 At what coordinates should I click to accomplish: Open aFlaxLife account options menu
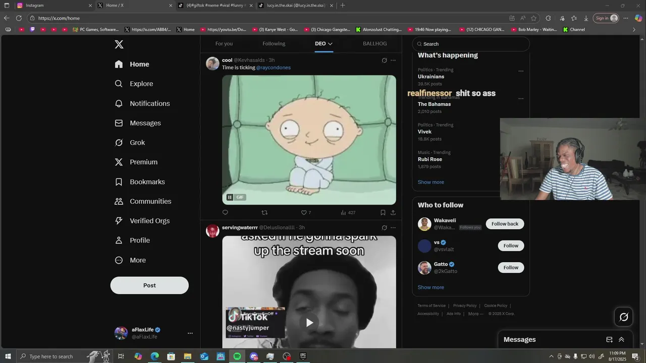point(190,333)
